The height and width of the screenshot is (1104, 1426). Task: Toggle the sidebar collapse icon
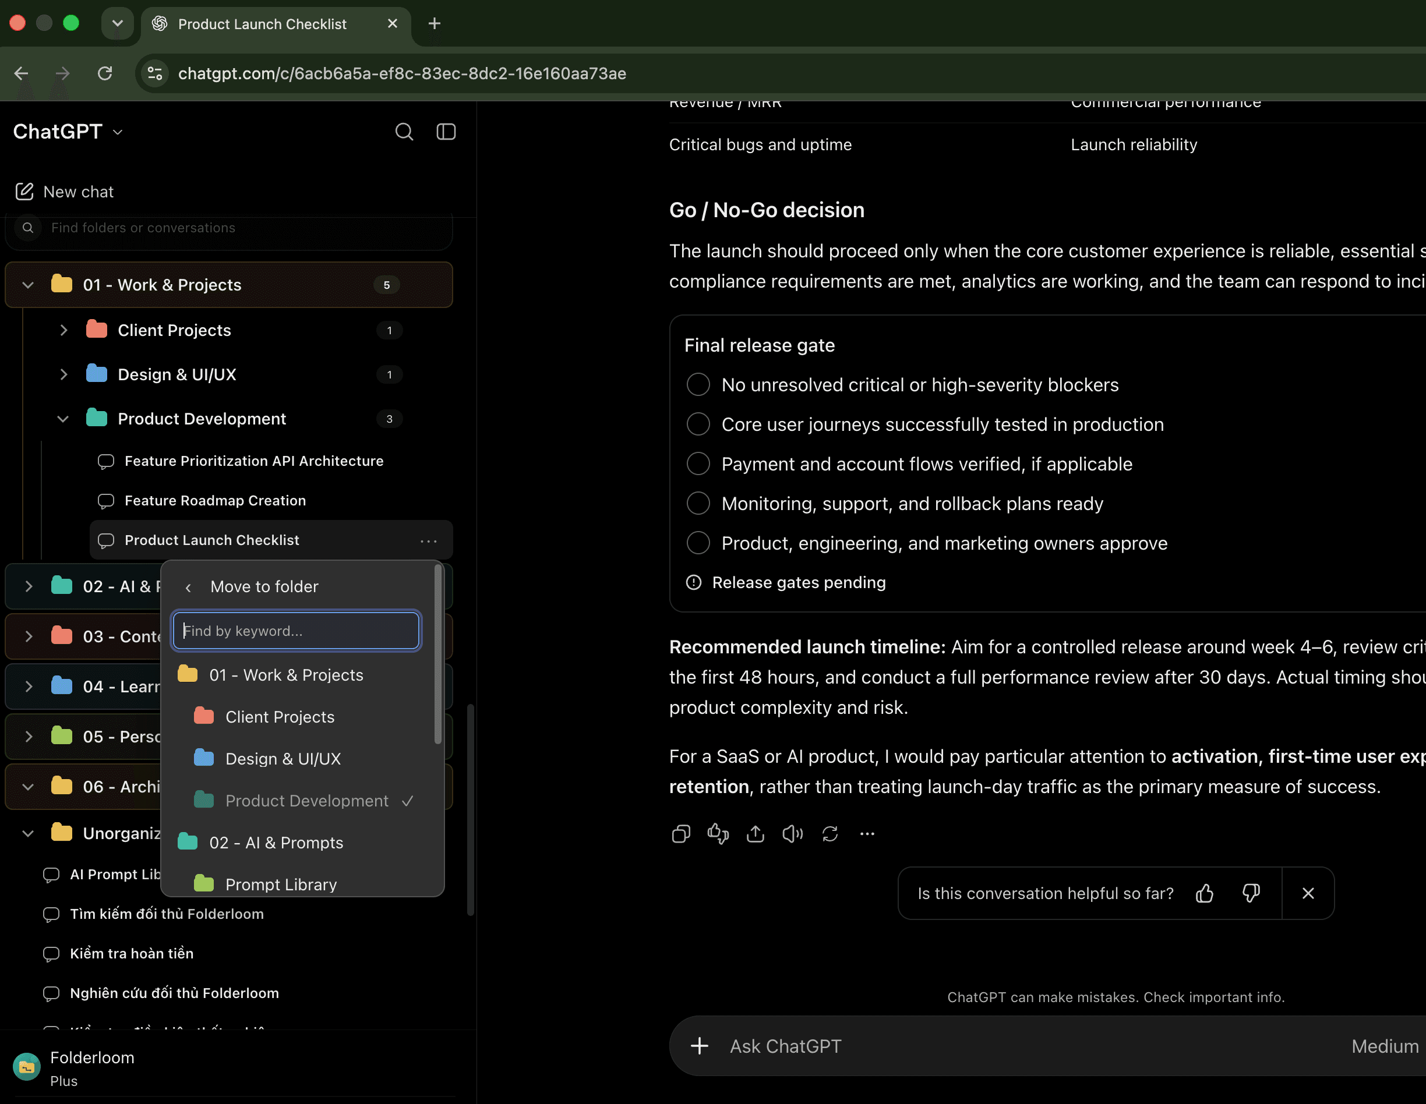tap(446, 132)
